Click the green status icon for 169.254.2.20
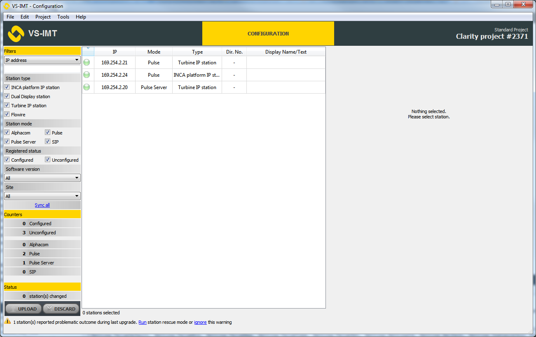The height and width of the screenshot is (337, 536). tap(87, 87)
